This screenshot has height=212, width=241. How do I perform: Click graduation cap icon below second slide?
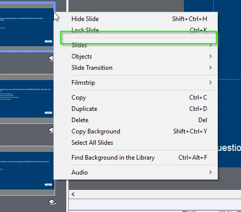51,130
